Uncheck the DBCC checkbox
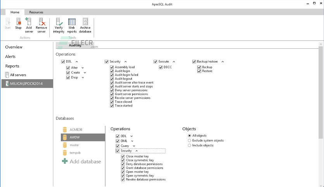The height and width of the screenshot is (187, 324). pyautogui.click(x=160, y=67)
